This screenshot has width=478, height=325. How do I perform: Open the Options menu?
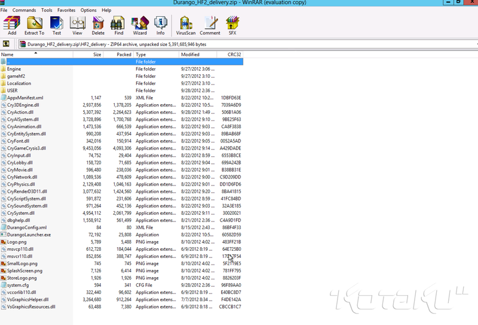coord(88,10)
